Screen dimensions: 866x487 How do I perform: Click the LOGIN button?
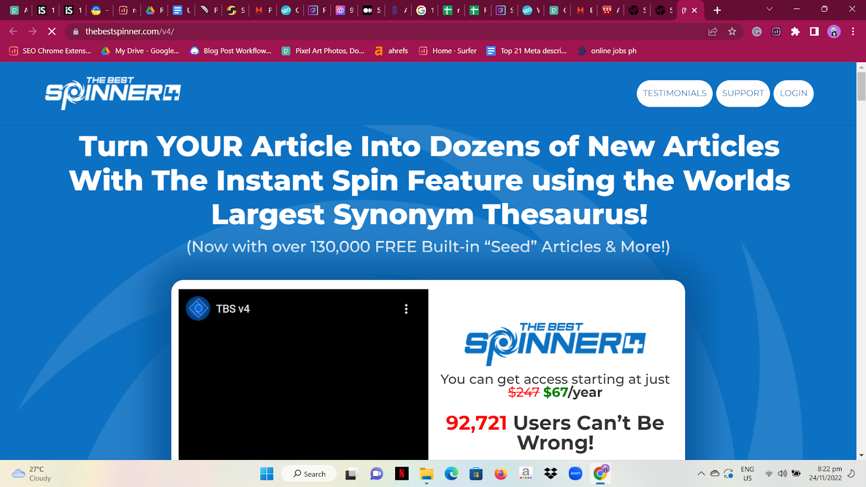[x=793, y=94]
